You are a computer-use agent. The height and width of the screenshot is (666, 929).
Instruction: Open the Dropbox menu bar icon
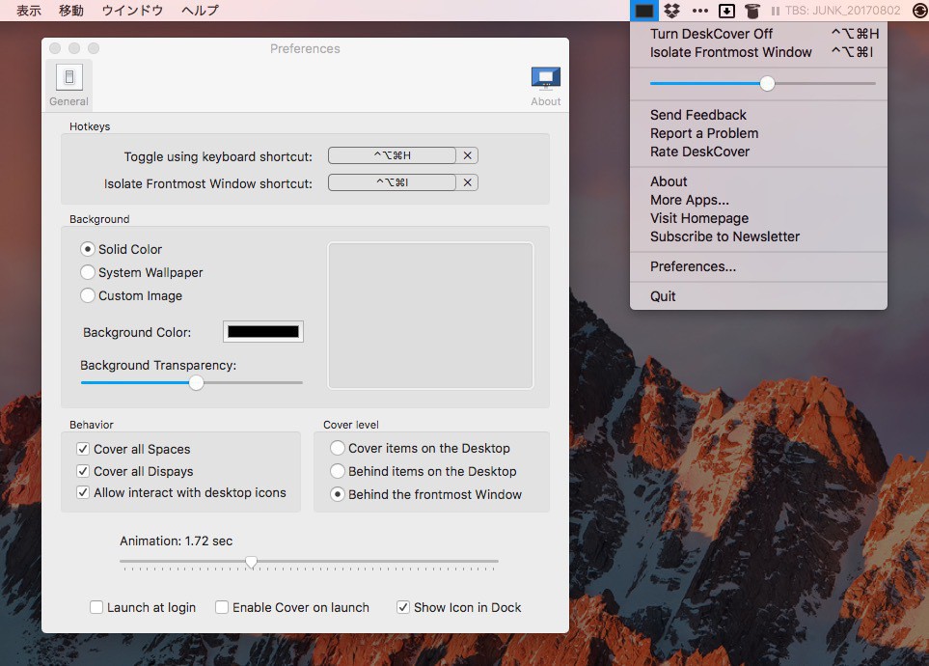coord(672,11)
